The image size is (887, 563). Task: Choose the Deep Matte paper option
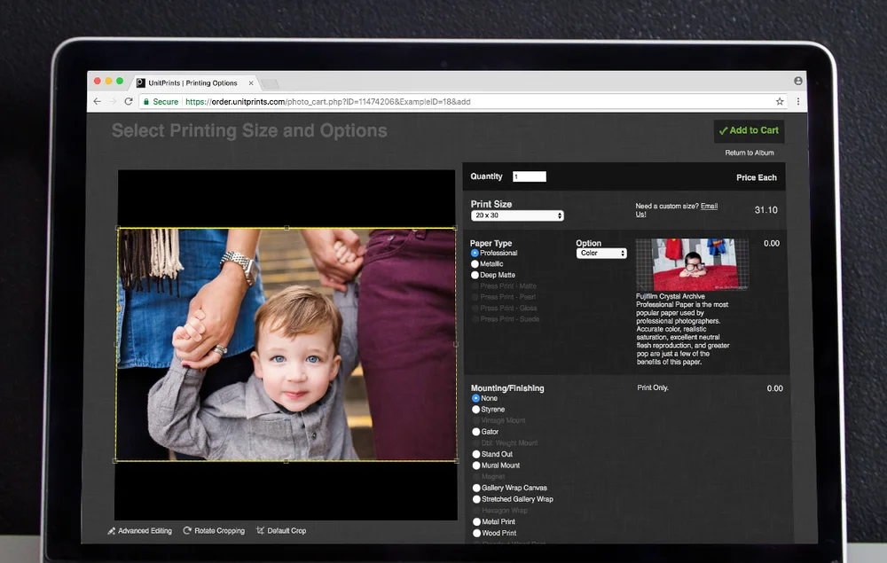(x=475, y=275)
